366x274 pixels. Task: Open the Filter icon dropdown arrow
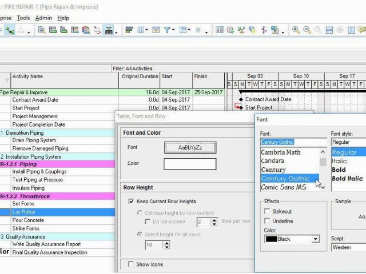[x=173, y=30]
